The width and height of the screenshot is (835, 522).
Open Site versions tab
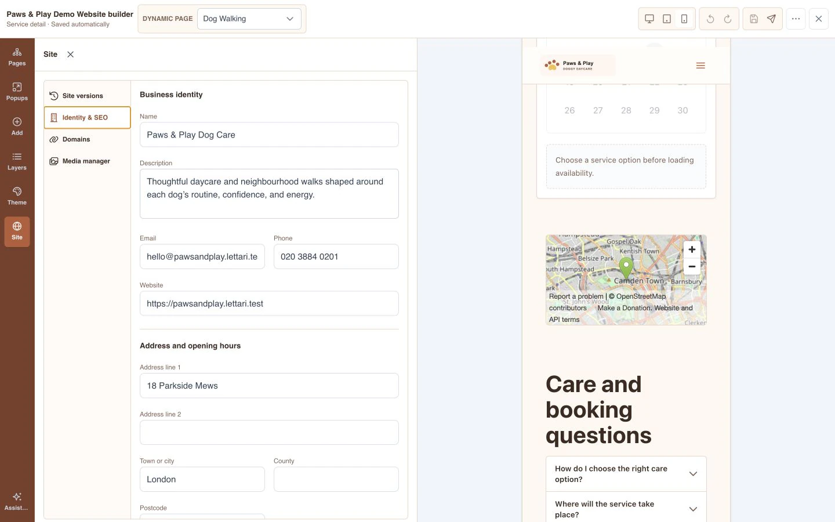(x=87, y=96)
